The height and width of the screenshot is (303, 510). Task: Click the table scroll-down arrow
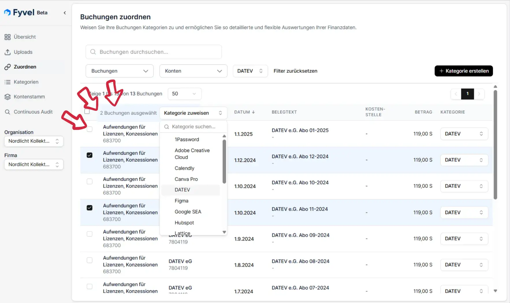click(x=495, y=291)
